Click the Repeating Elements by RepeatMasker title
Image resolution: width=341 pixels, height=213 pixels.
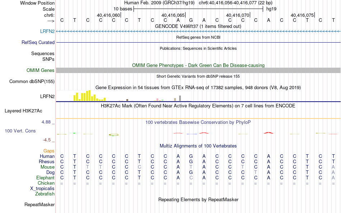[198, 199]
